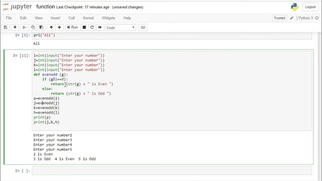Screen dimensions: 322x181
Task: Click the line return (str(g) + " is Even ")
Action: (82, 84)
